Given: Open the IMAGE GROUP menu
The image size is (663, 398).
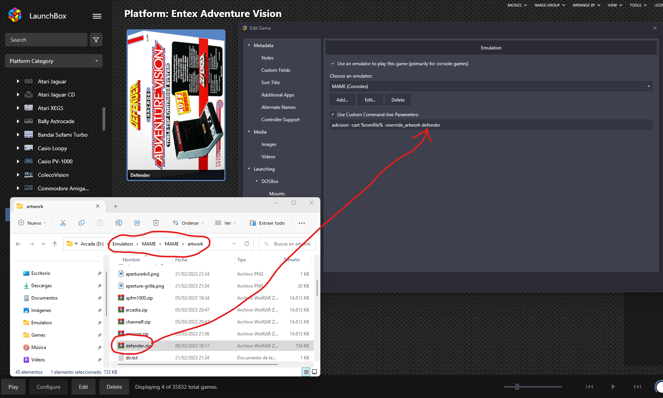Looking at the screenshot, I should (550, 5).
